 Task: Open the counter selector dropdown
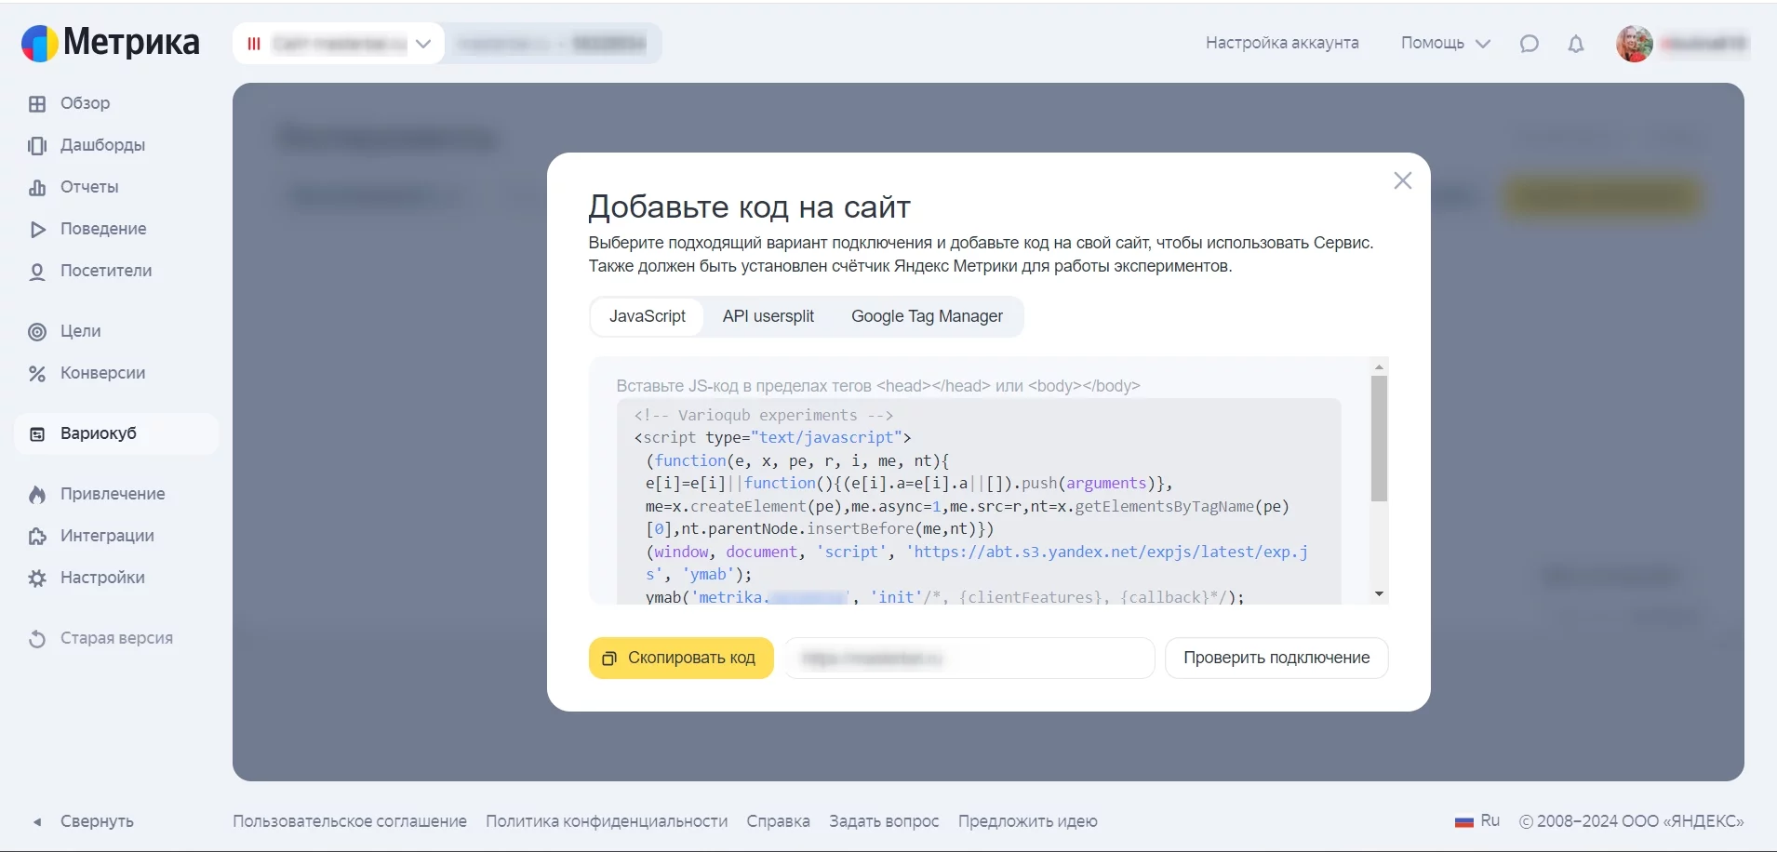(x=339, y=44)
